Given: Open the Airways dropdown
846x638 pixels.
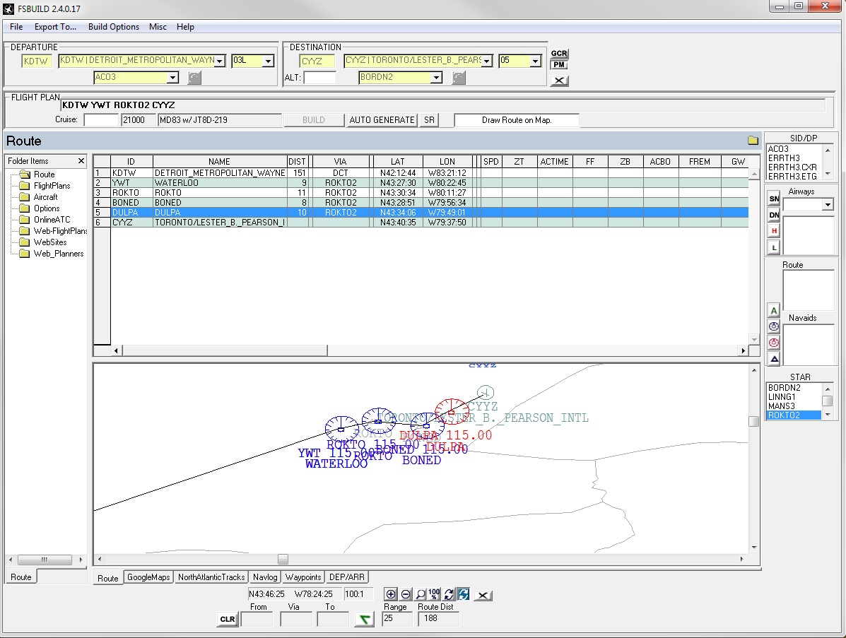Looking at the screenshot, I should tap(828, 204).
